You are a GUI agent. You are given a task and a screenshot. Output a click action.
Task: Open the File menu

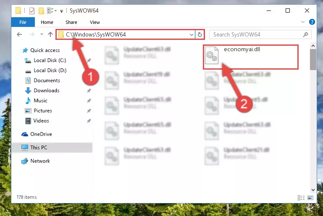click(x=23, y=22)
